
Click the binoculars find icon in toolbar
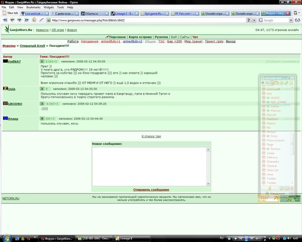[297, 20]
